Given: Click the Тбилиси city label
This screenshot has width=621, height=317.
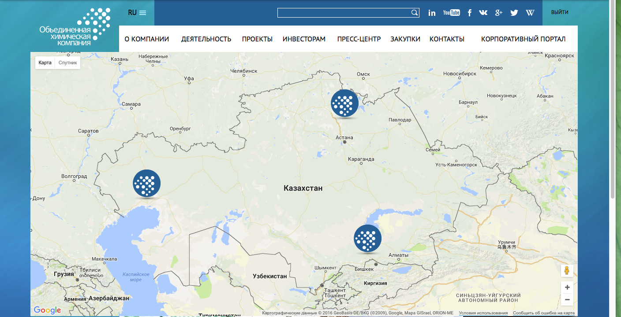Looking at the screenshot, I should [x=90, y=270].
